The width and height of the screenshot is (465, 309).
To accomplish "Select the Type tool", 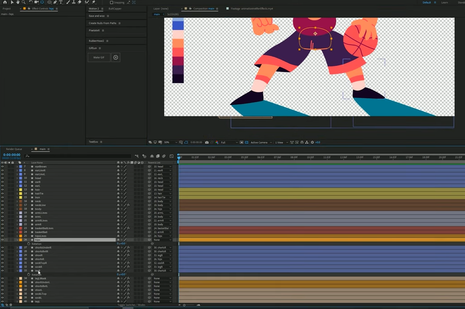I will click(61, 2).
